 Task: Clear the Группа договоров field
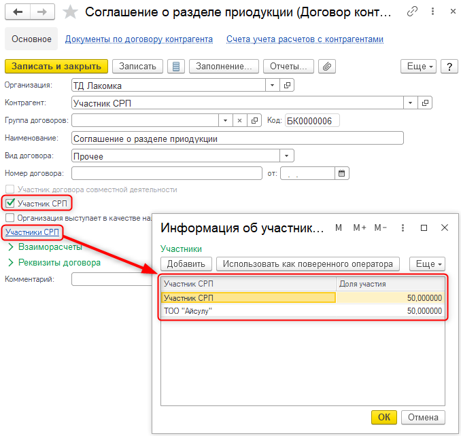click(x=239, y=120)
